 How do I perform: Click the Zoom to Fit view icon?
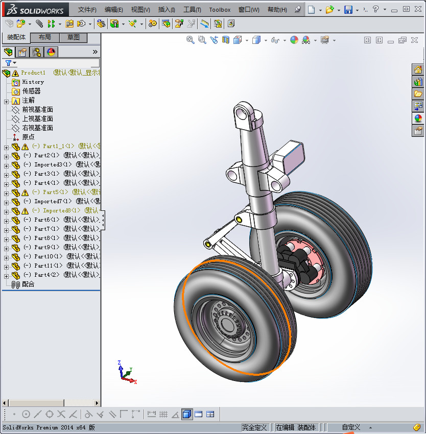[x=191, y=40]
